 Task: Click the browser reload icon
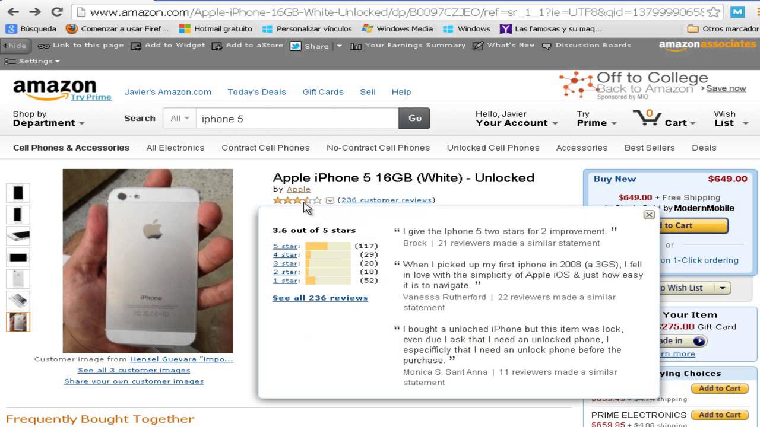[x=57, y=11]
